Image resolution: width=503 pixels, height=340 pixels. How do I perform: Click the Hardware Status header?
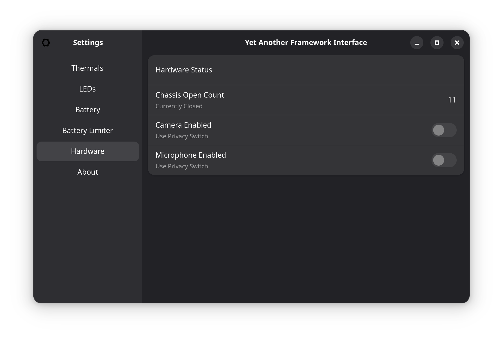[184, 70]
